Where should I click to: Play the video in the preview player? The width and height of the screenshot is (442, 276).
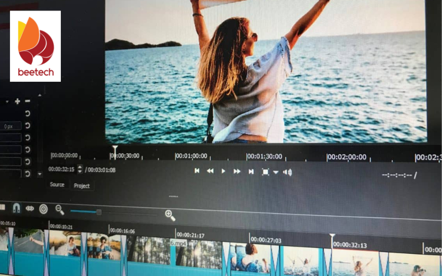tap(223, 171)
